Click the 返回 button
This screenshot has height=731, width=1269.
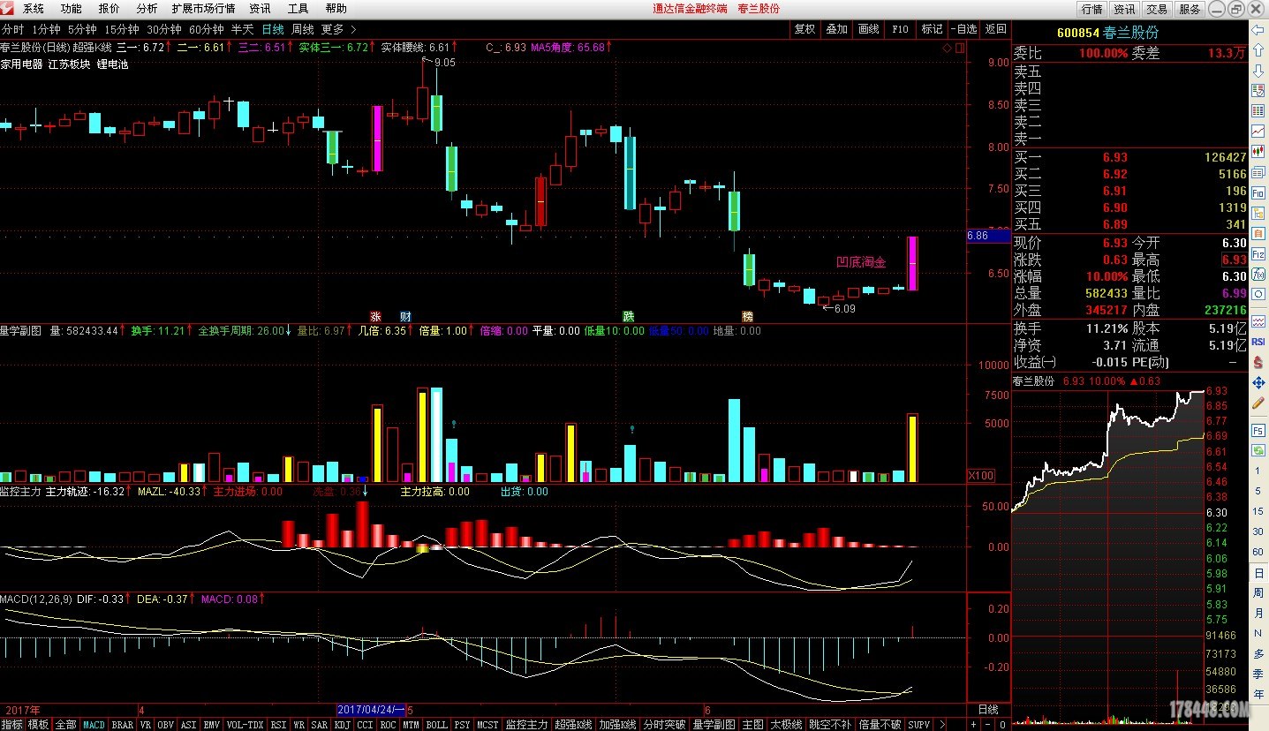tap(995, 29)
